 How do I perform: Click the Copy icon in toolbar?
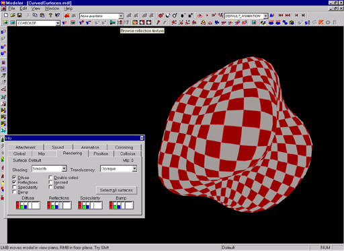(x=35, y=15)
